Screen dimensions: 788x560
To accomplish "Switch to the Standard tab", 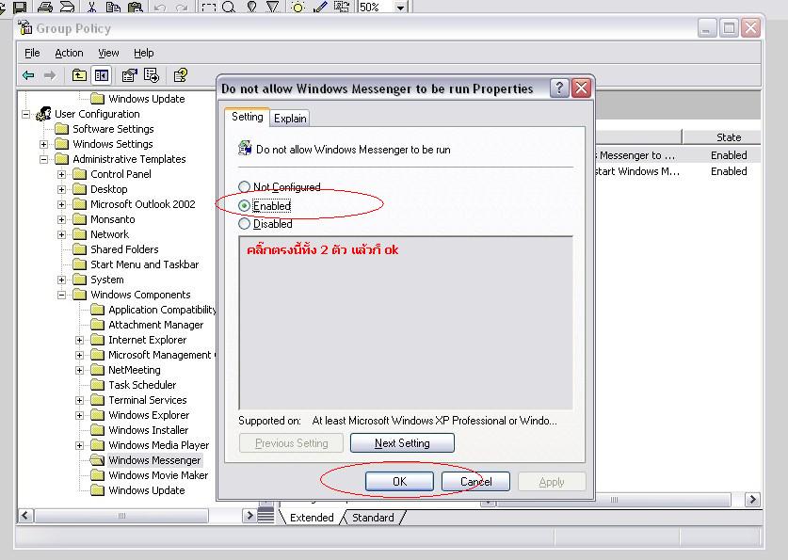I will pos(373,518).
